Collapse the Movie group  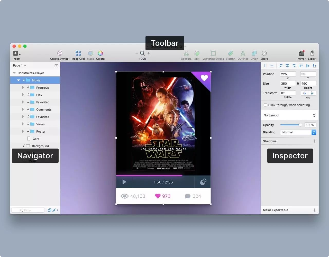point(18,80)
